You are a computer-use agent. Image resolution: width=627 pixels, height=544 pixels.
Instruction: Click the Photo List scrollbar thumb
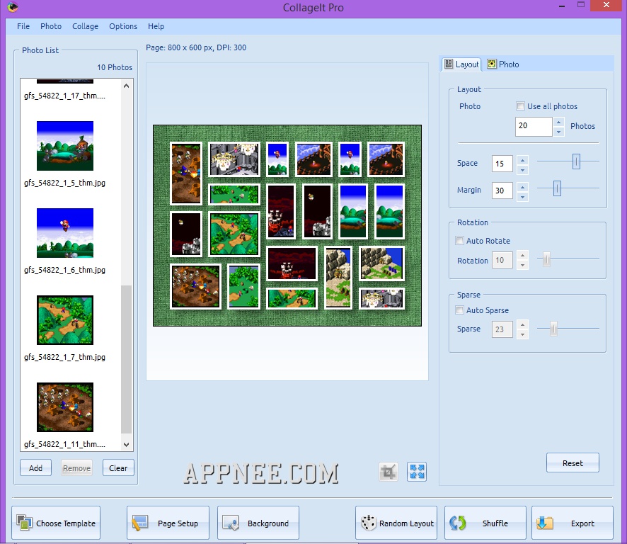point(127,359)
